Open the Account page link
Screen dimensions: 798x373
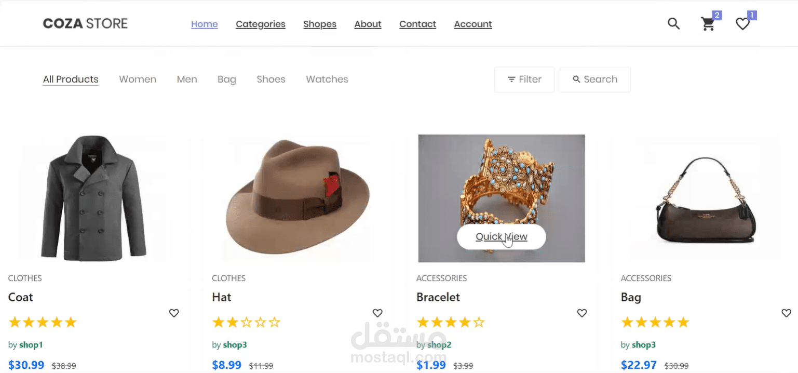[x=473, y=24]
